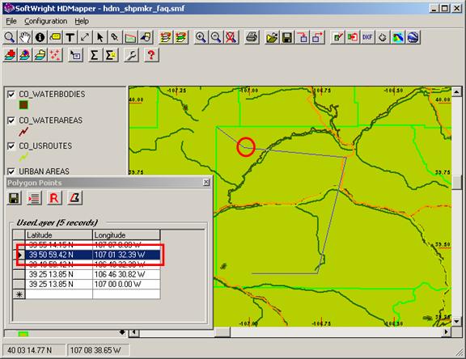Click the green and red document arrow icon
Image resolution: width=466 pixels, height=359 pixels.
click(353, 37)
